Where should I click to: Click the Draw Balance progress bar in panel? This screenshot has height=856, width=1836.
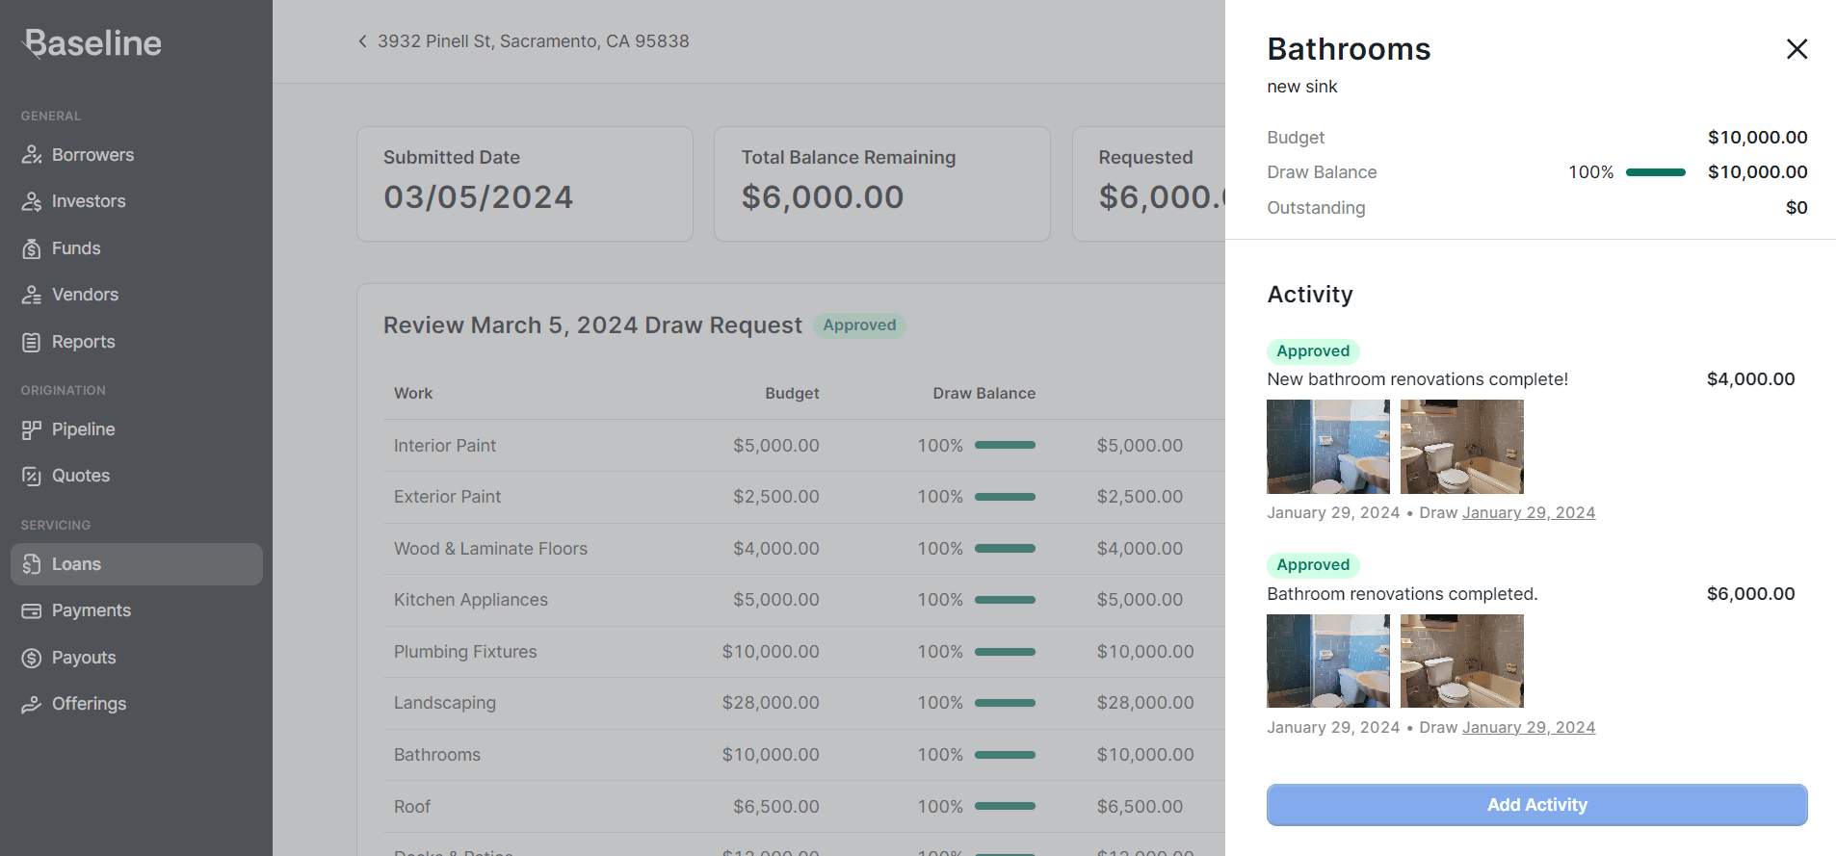1655,172
